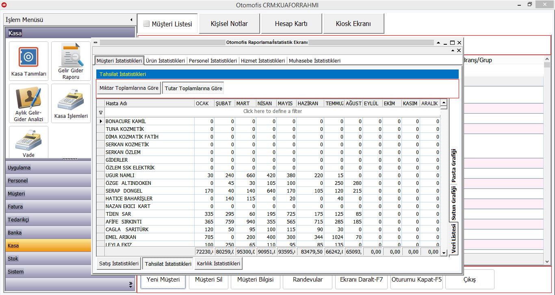Open Muhasebe İstatistikleri tab
This screenshot has width=555, height=295.
314,61
